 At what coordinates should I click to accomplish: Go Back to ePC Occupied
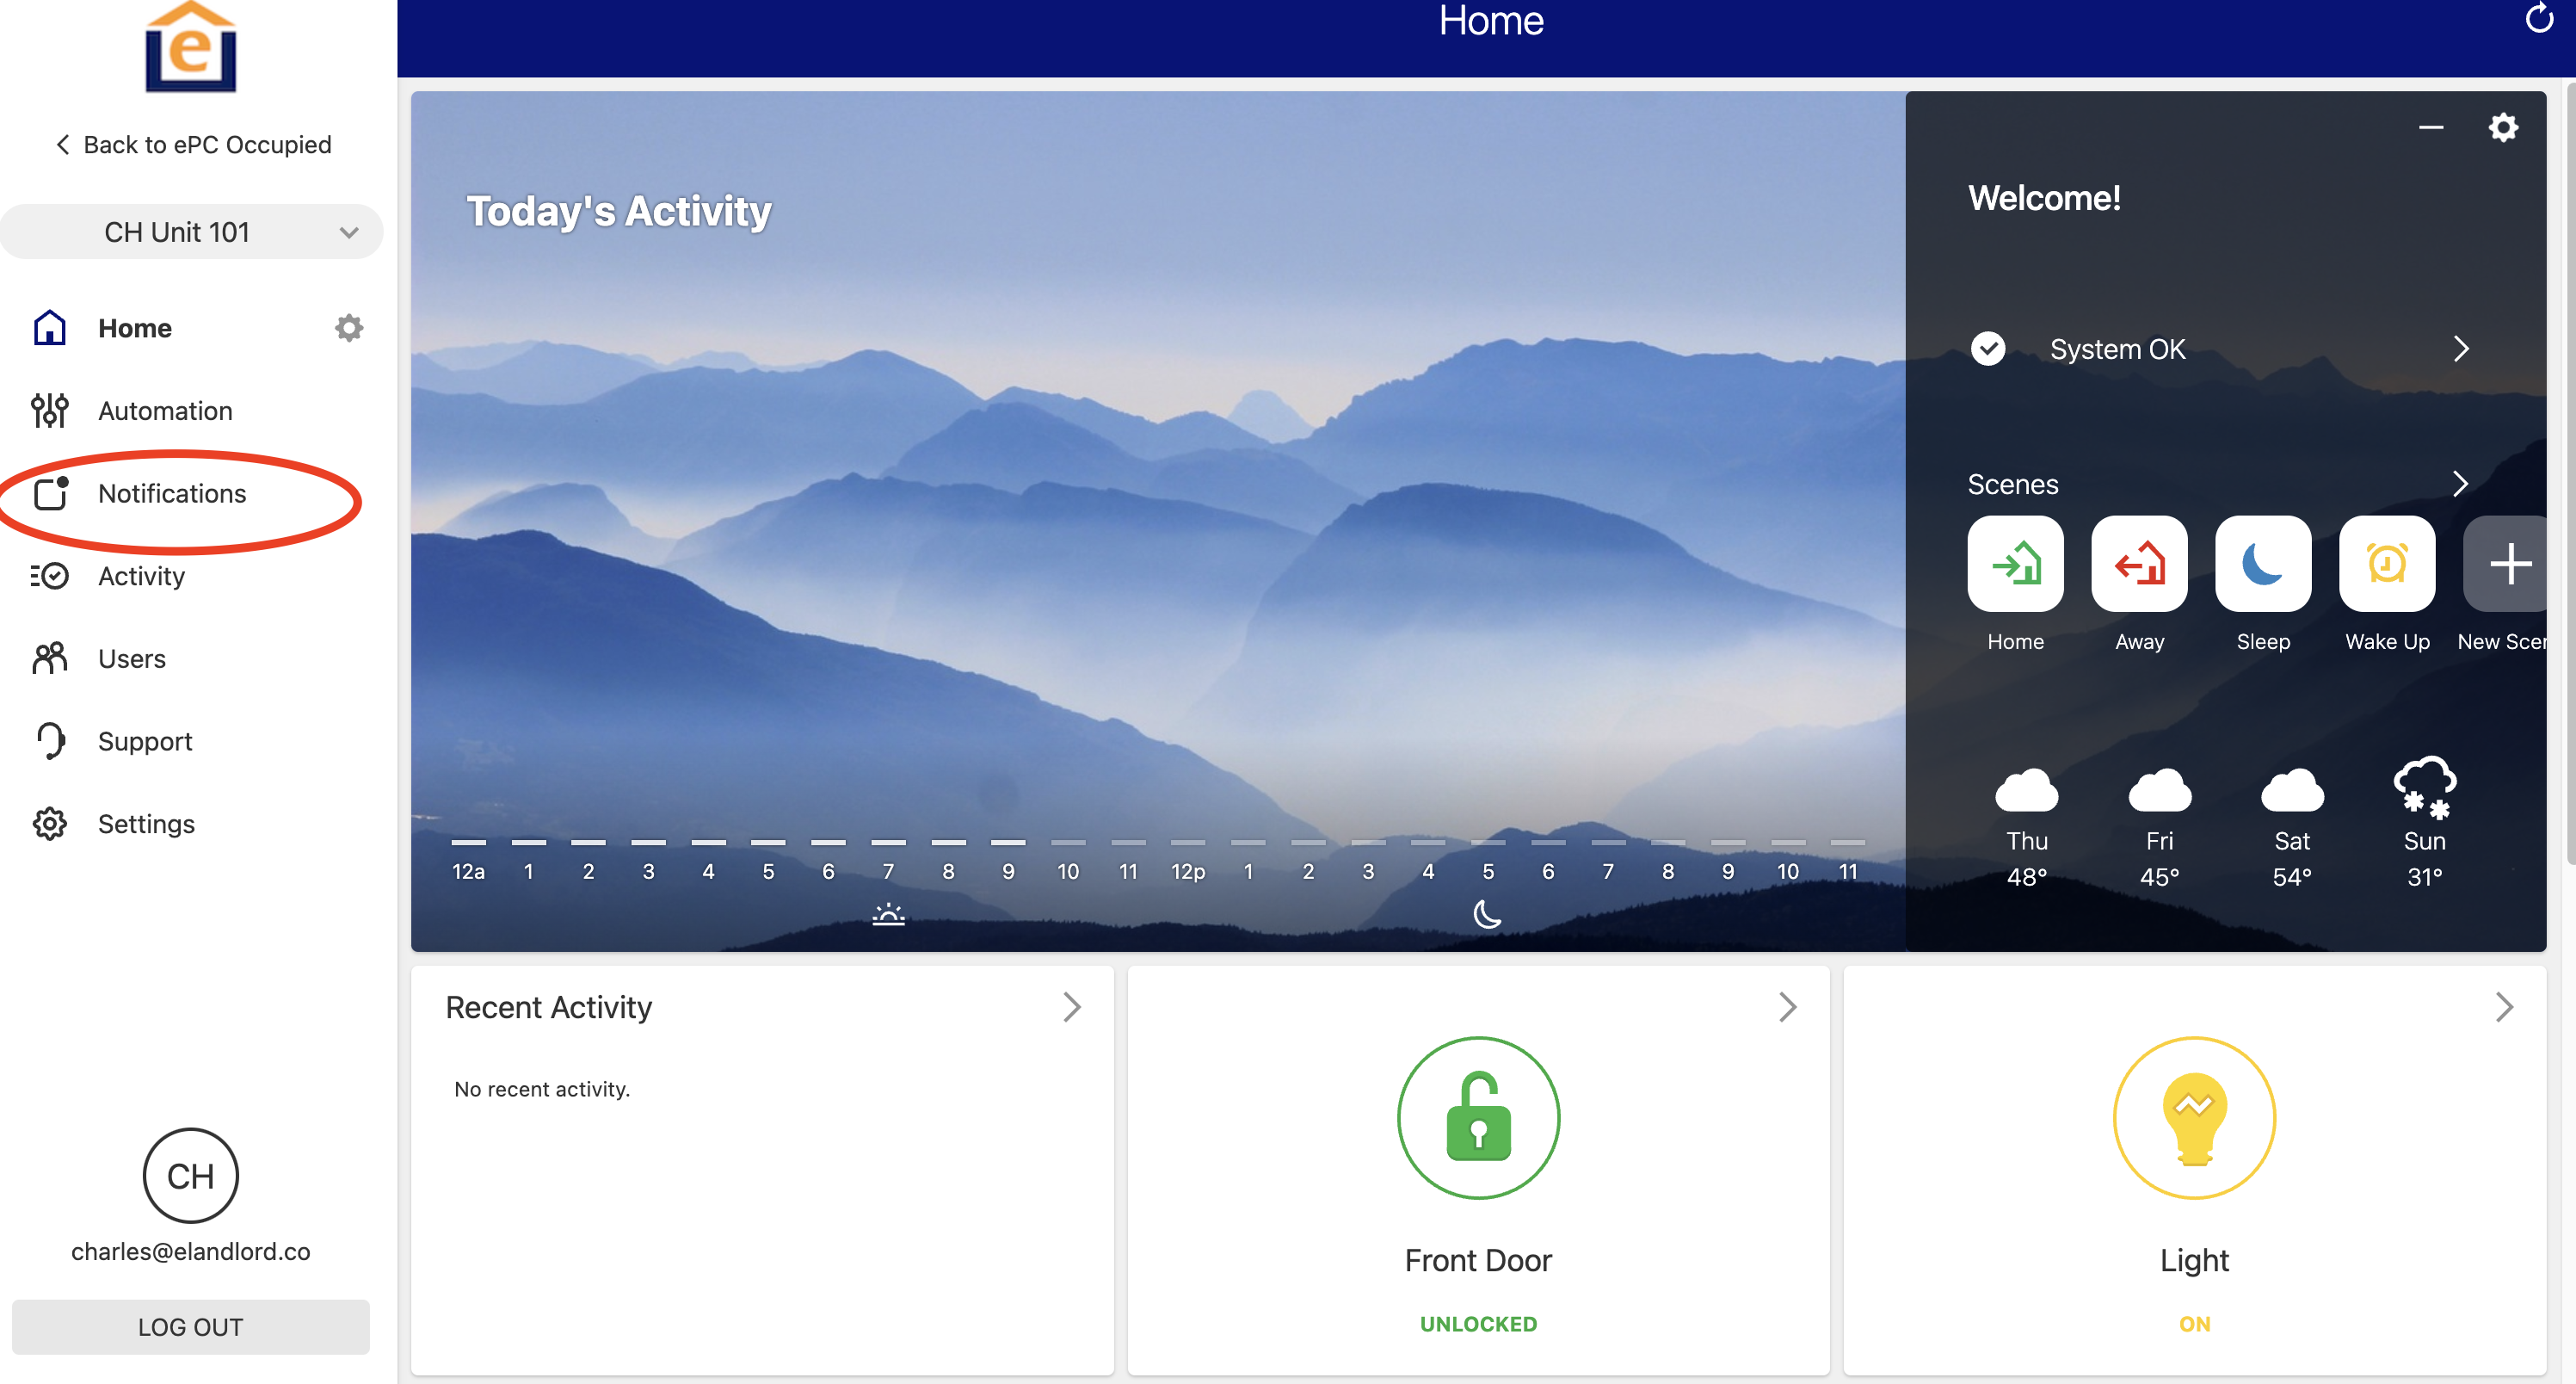tap(192, 144)
